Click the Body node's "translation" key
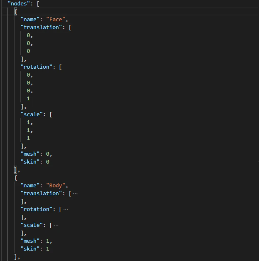 point(41,194)
